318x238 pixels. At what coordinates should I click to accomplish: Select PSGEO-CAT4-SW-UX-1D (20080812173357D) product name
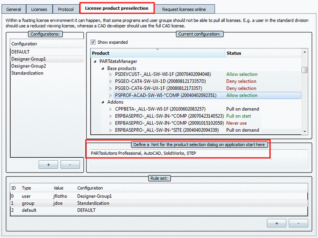click(x=160, y=81)
